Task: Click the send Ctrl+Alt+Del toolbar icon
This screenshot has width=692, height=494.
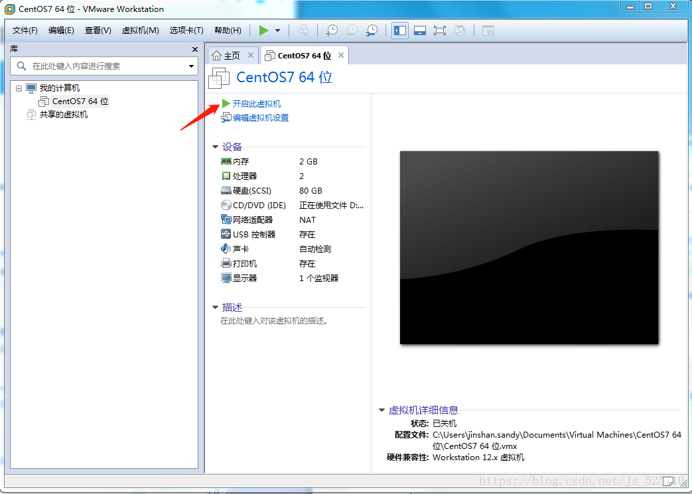Action: click(303, 31)
